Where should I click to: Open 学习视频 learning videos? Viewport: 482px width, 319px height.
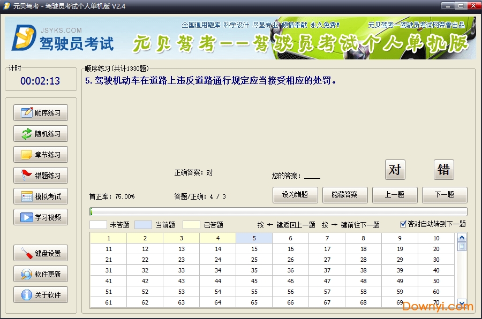pos(40,217)
